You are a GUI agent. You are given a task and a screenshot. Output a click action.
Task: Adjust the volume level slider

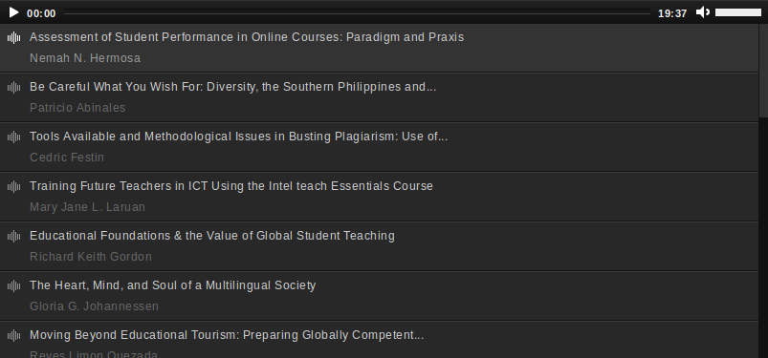tap(738, 12)
